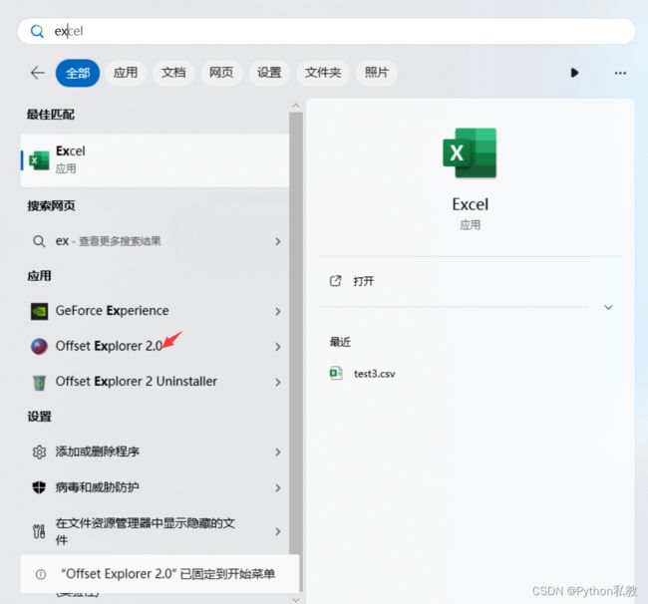Select the 全部 filter tab
This screenshot has width=648, height=604.
(78, 73)
